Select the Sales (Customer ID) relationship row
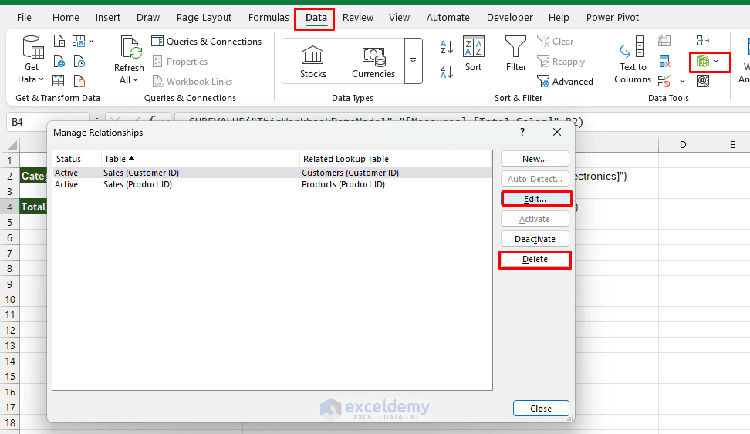Screen dimensions: 750x434 [x=272, y=173]
